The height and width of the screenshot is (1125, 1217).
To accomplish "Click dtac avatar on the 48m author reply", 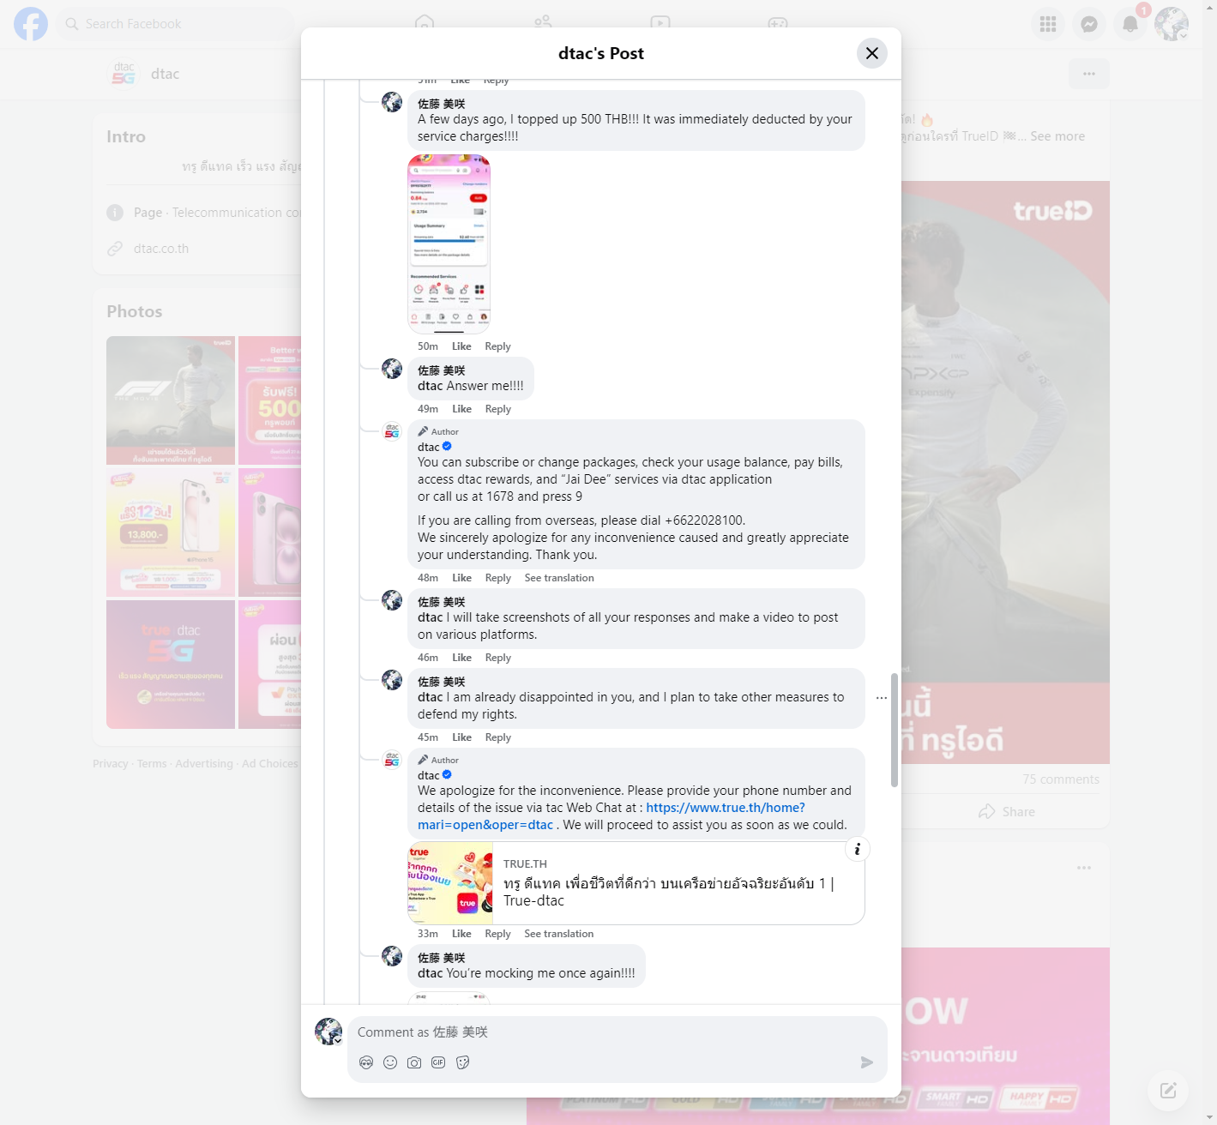I will pyautogui.click(x=392, y=431).
